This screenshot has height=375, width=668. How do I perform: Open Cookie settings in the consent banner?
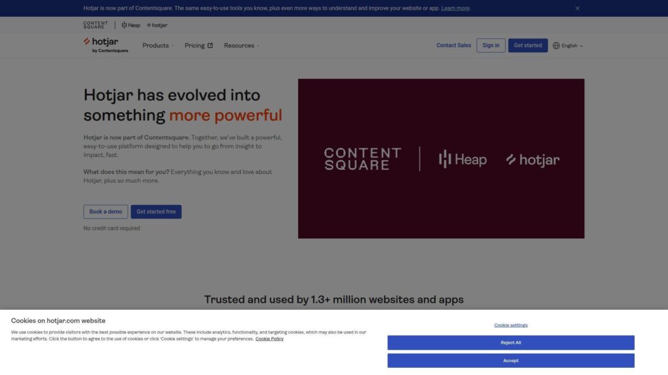[511, 325]
